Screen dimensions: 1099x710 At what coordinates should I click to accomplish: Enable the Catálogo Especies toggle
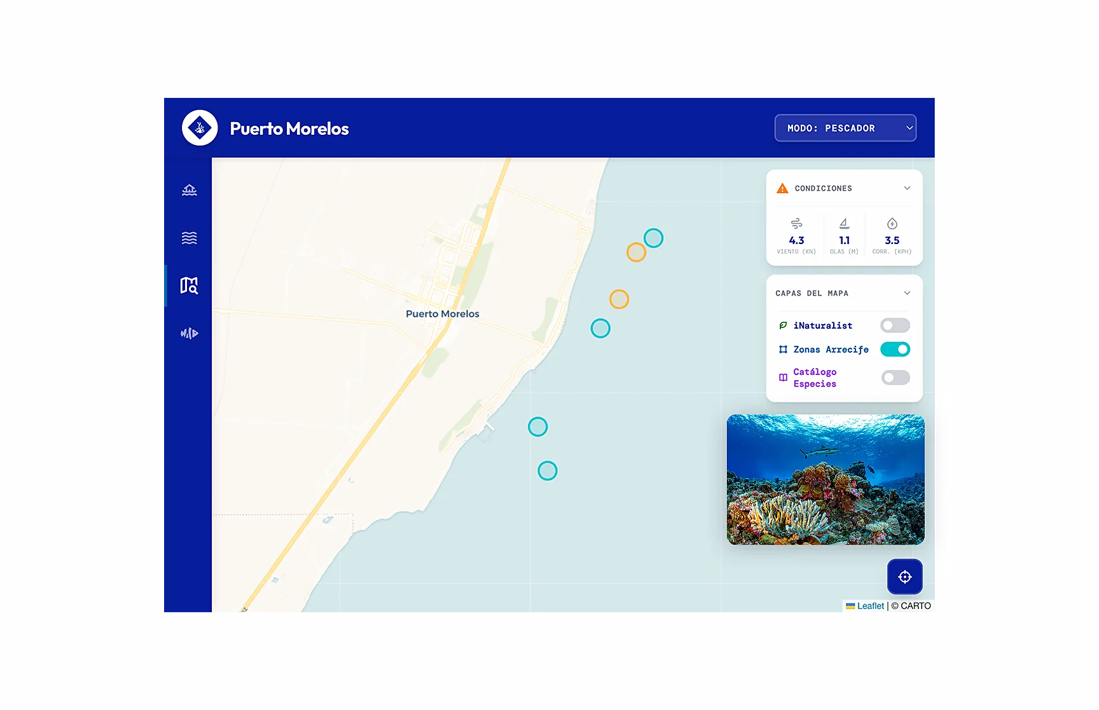point(895,378)
